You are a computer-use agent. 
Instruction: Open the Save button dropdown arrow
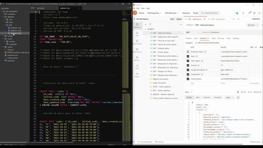(x=258, y=25)
